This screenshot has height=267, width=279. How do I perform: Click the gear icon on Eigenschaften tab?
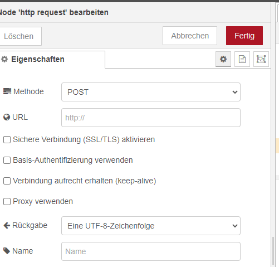tap(4, 59)
